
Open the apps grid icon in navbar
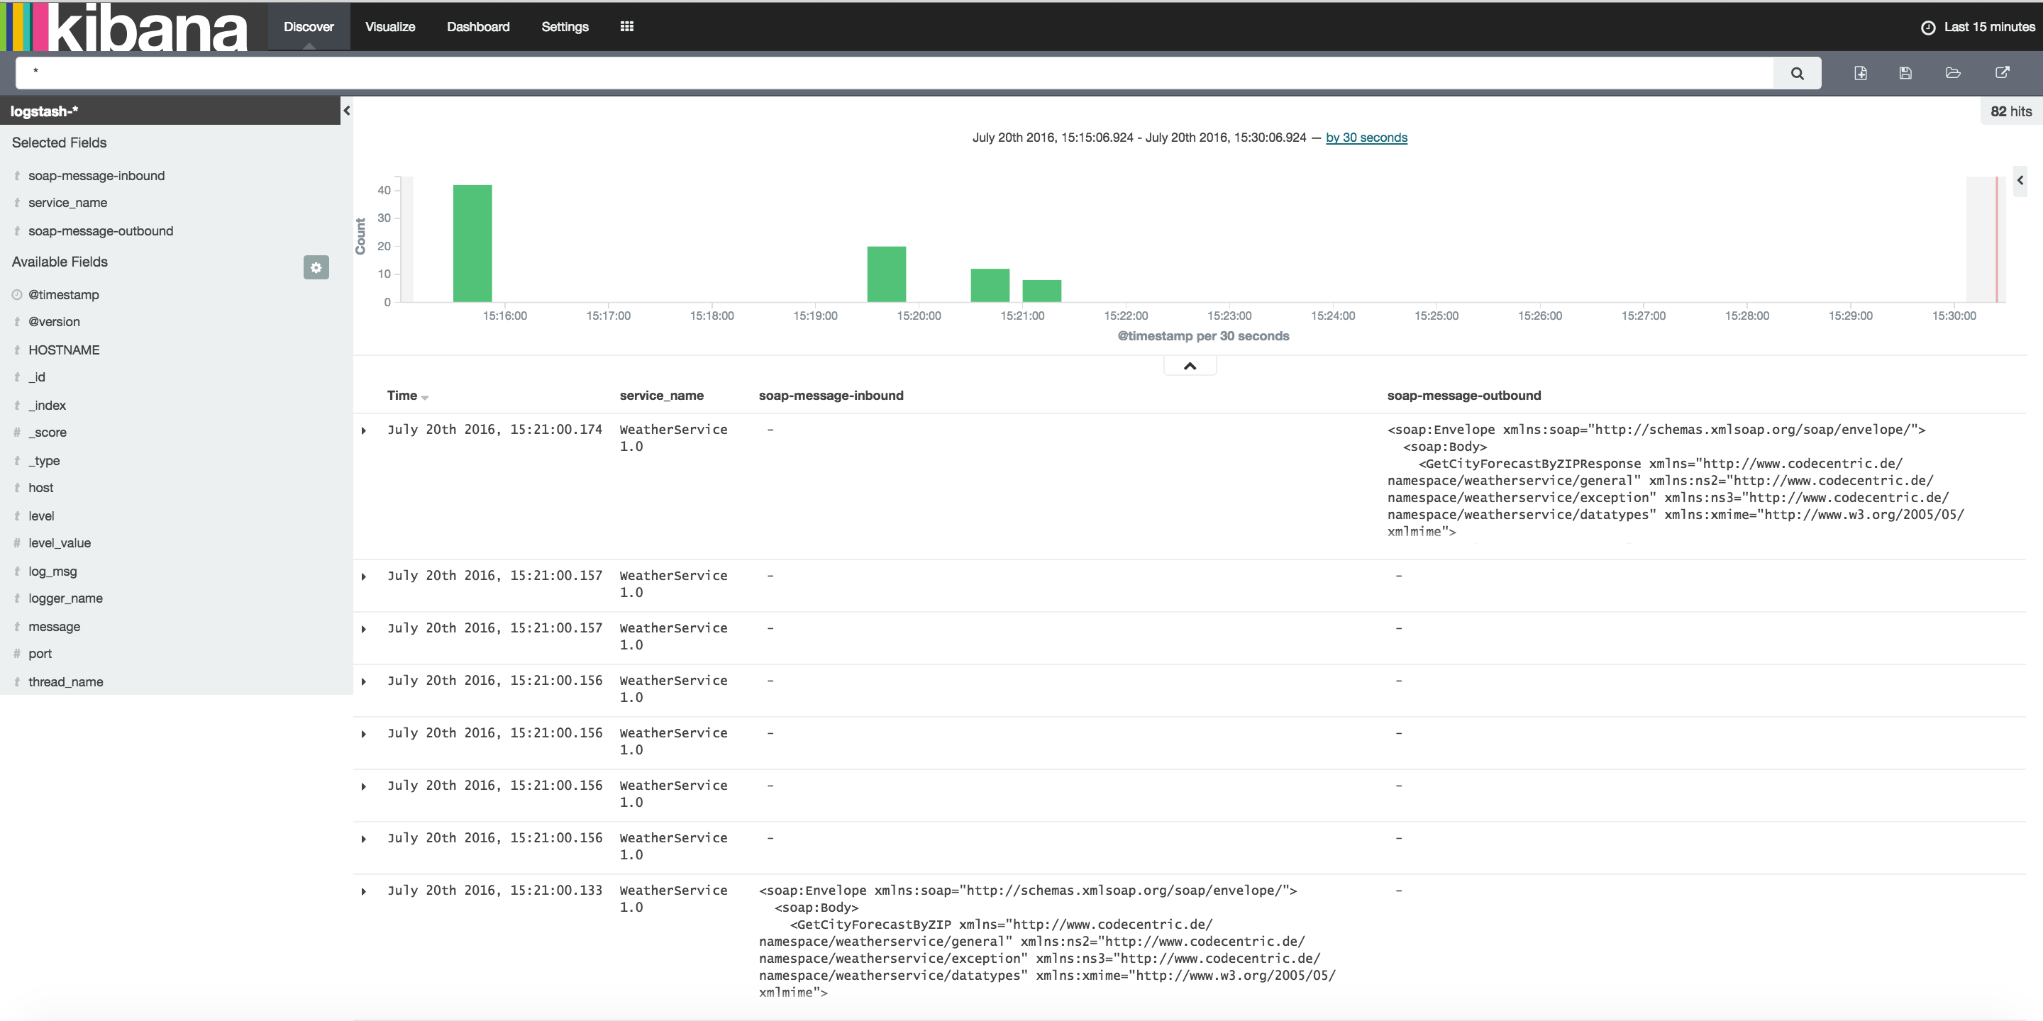pos(626,26)
